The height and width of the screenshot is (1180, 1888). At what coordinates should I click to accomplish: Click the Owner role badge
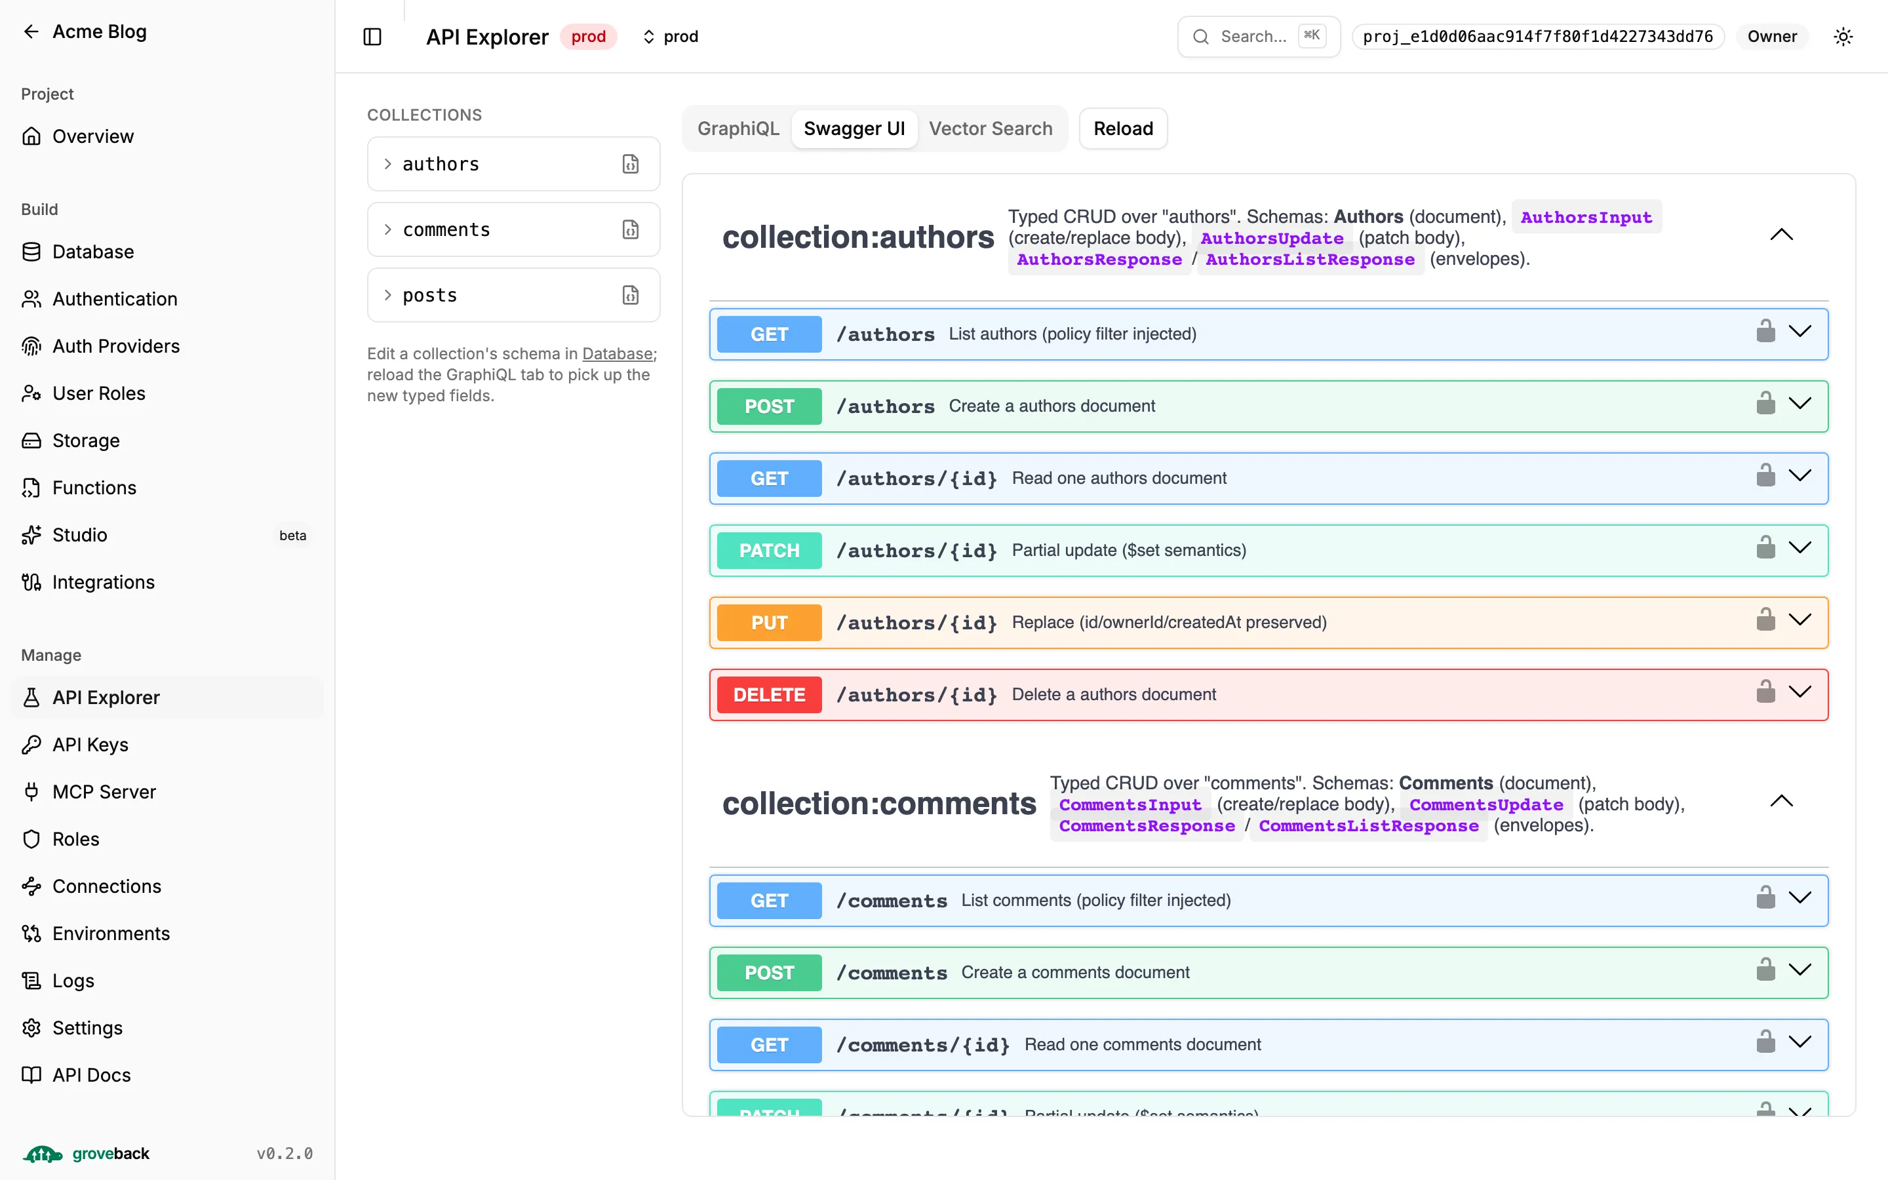tap(1772, 37)
